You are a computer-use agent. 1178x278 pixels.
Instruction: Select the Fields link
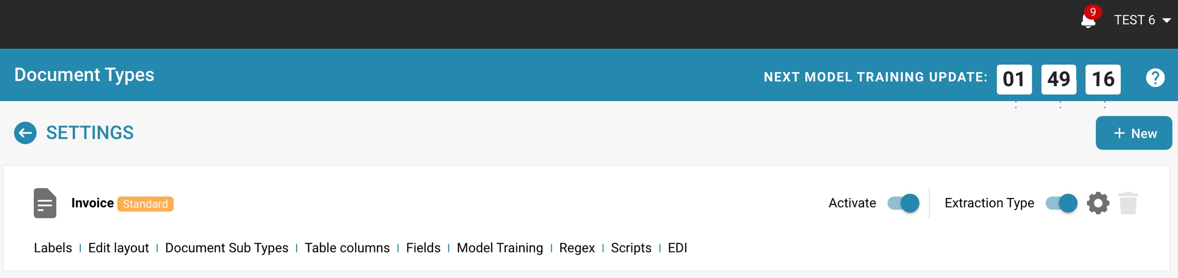pyautogui.click(x=423, y=248)
